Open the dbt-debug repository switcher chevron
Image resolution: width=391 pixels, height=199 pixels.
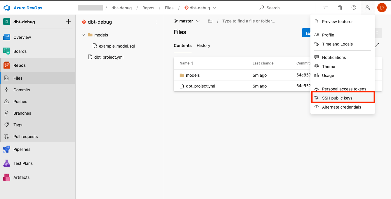pyautogui.click(x=215, y=8)
